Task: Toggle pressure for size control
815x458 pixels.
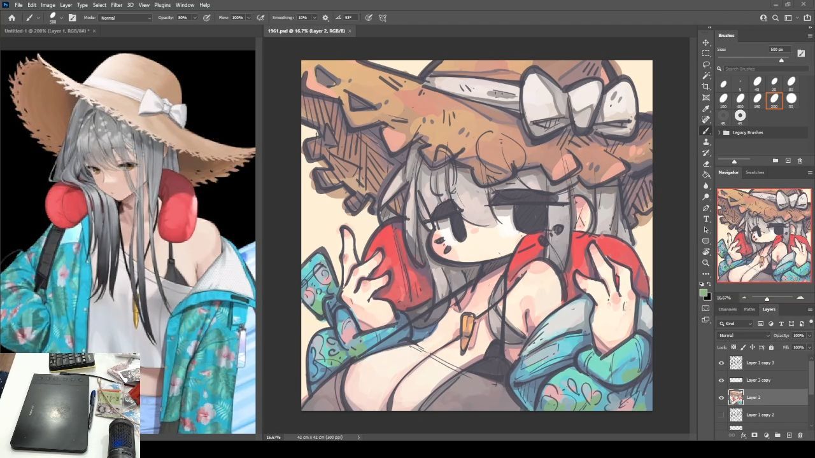Action: tap(369, 18)
